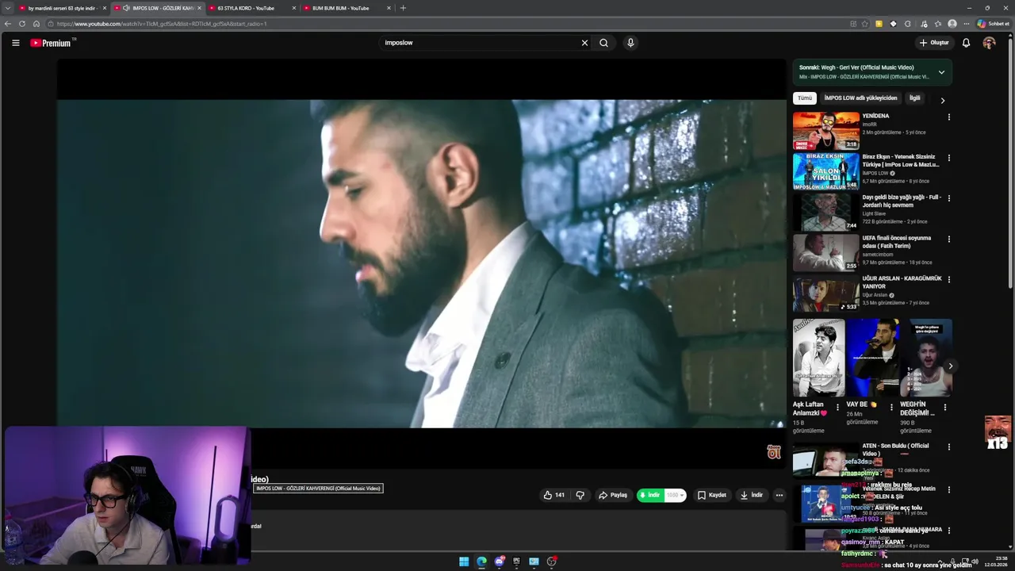
Task: Clear the search box text
Action: pos(584,43)
